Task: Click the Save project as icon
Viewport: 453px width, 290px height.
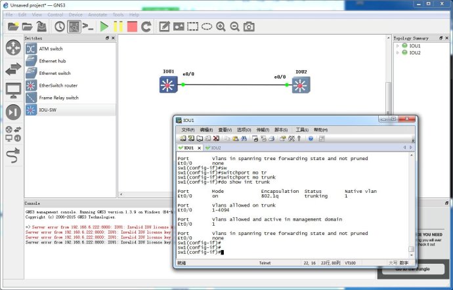Action: pyautogui.click(x=42, y=27)
